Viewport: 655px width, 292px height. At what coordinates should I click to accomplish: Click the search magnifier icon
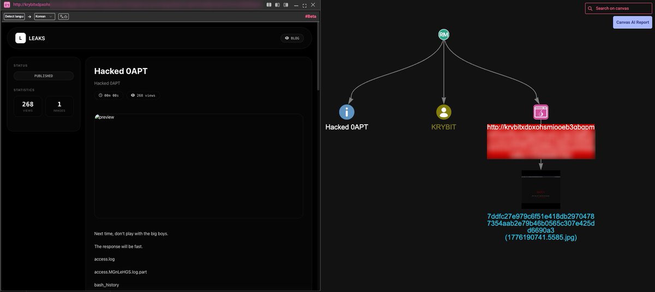coord(590,9)
